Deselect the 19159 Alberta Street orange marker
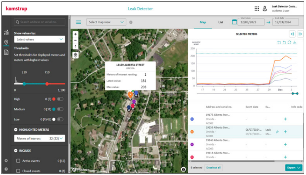 point(192,132)
